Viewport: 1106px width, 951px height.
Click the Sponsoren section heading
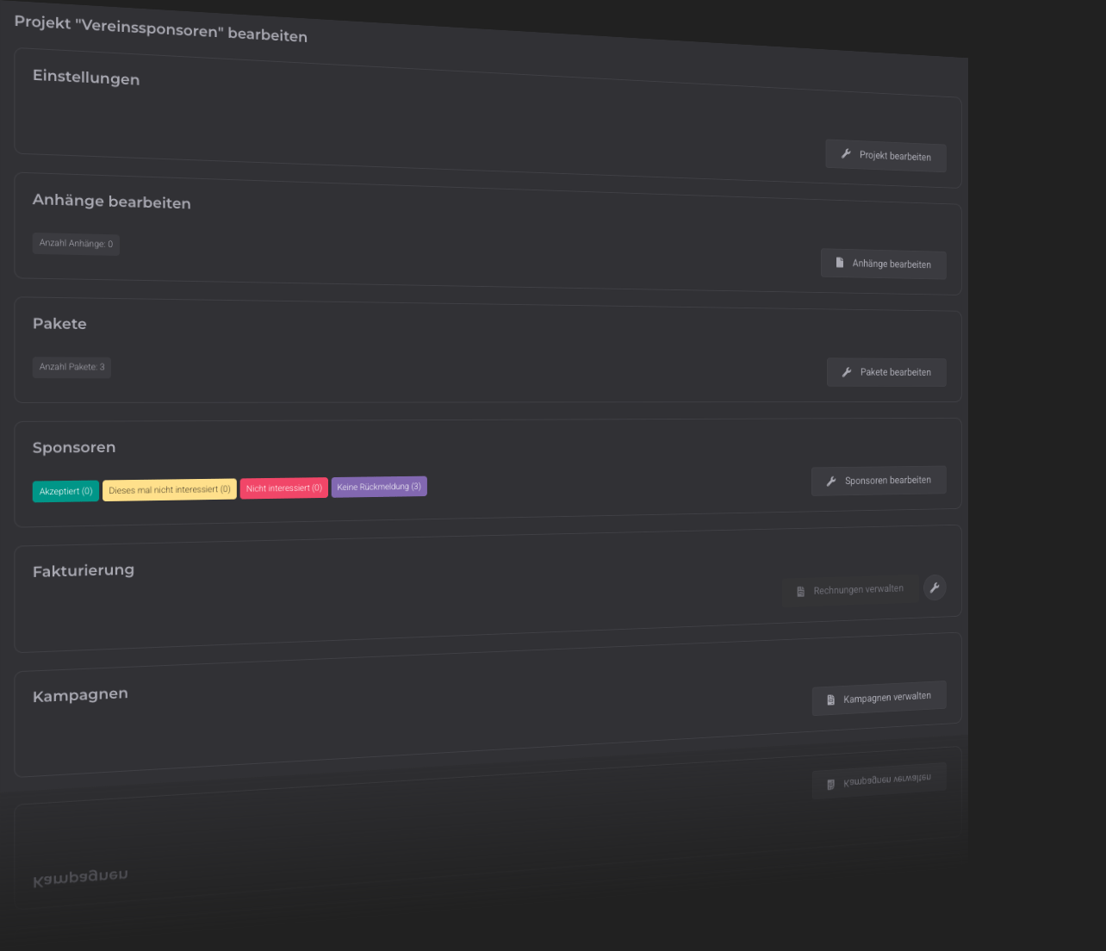pos(74,448)
